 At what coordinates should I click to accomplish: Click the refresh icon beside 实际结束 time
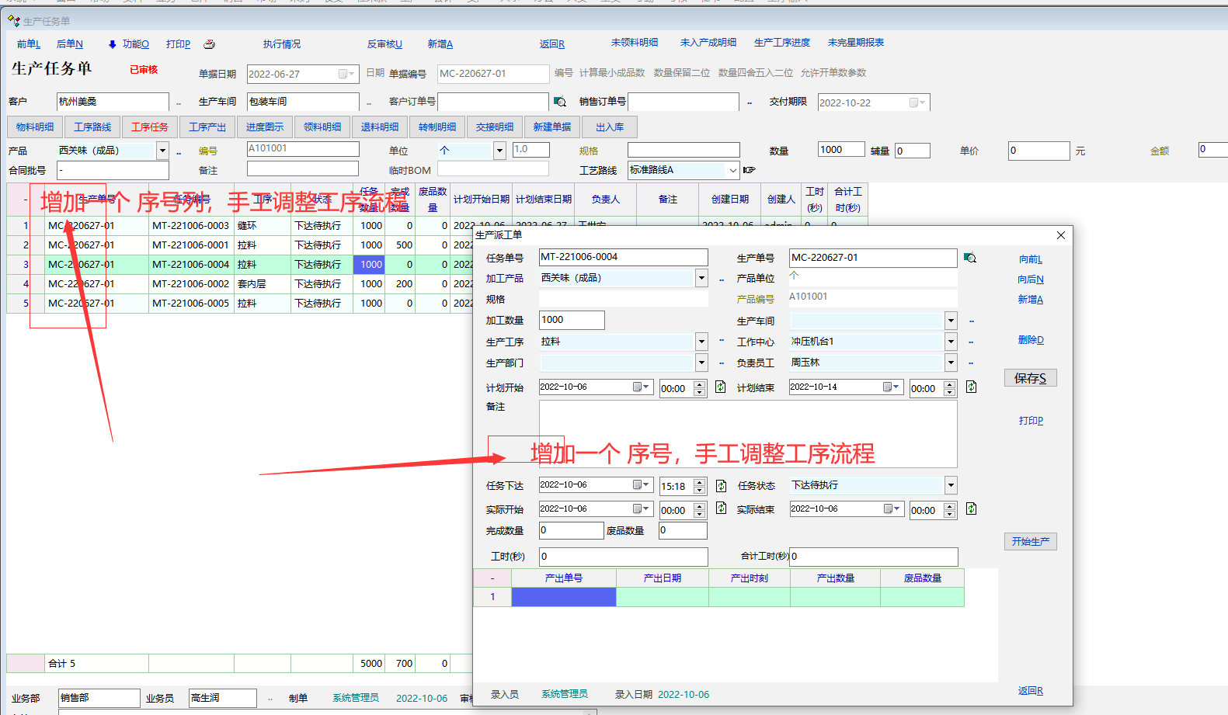[971, 509]
